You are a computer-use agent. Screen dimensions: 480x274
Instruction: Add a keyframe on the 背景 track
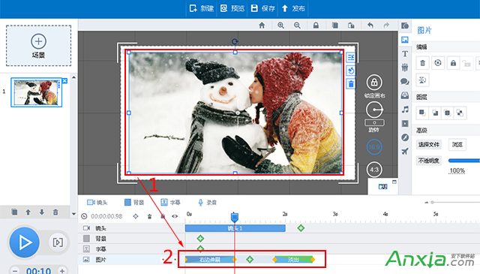coord(200,238)
